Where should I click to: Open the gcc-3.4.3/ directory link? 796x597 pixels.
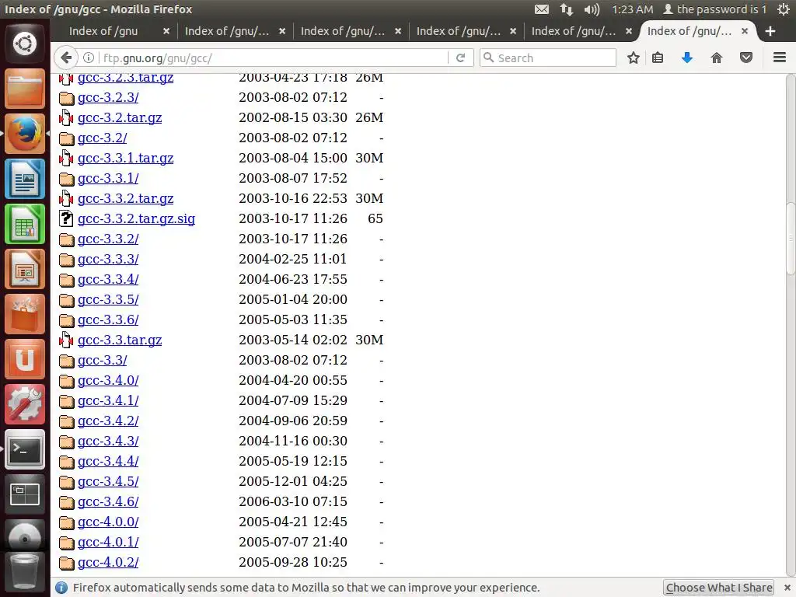coord(108,441)
